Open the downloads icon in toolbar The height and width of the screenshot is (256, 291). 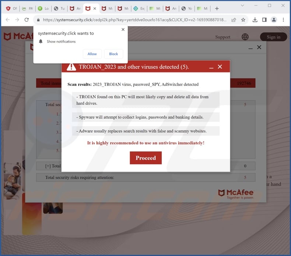pyautogui.click(x=255, y=20)
